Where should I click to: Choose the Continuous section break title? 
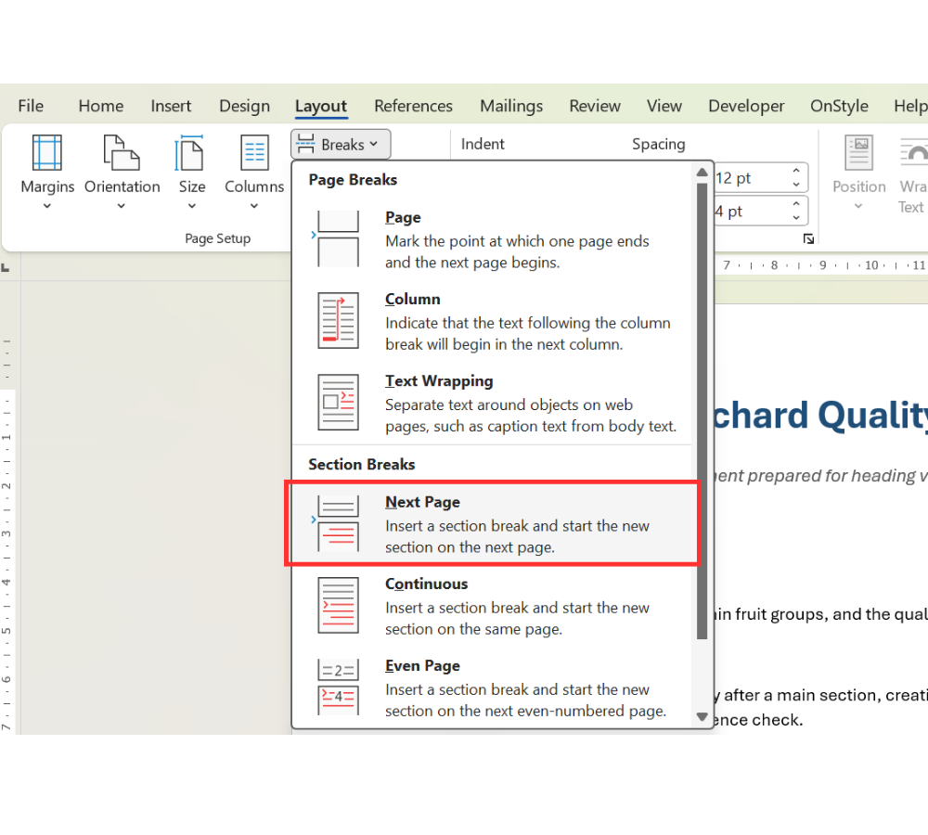pyautogui.click(x=426, y=584)
